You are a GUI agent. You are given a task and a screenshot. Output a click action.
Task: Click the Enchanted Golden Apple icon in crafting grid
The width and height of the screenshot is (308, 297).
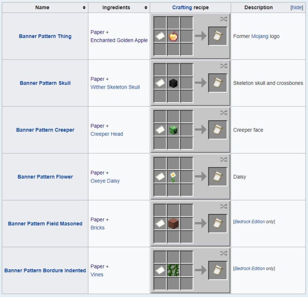[x=173, y=36]
